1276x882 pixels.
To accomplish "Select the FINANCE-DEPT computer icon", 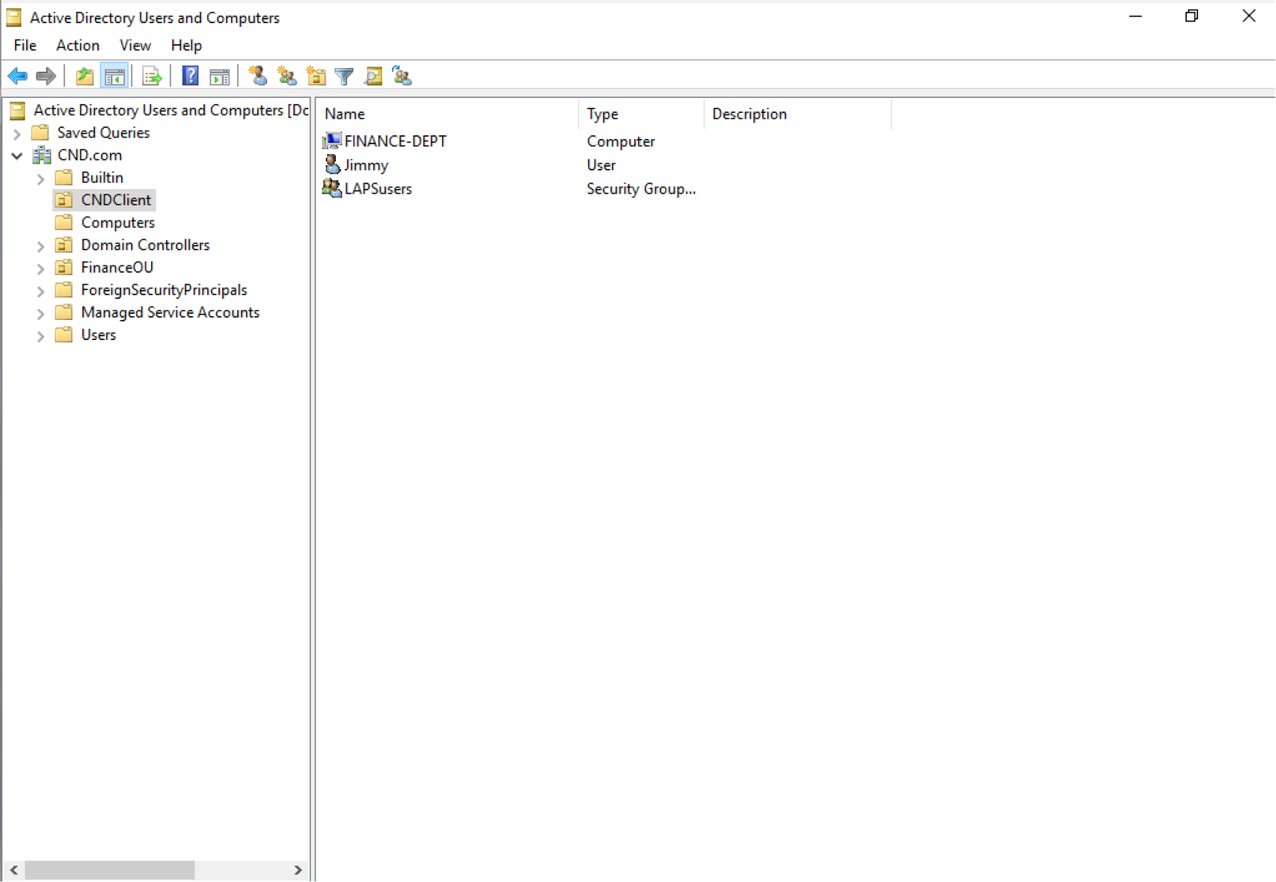I will [x=332, y=141].
